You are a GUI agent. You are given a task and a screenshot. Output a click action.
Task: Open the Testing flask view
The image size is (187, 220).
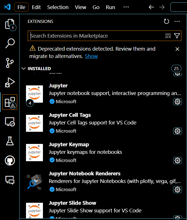click(x=10, y=141)
